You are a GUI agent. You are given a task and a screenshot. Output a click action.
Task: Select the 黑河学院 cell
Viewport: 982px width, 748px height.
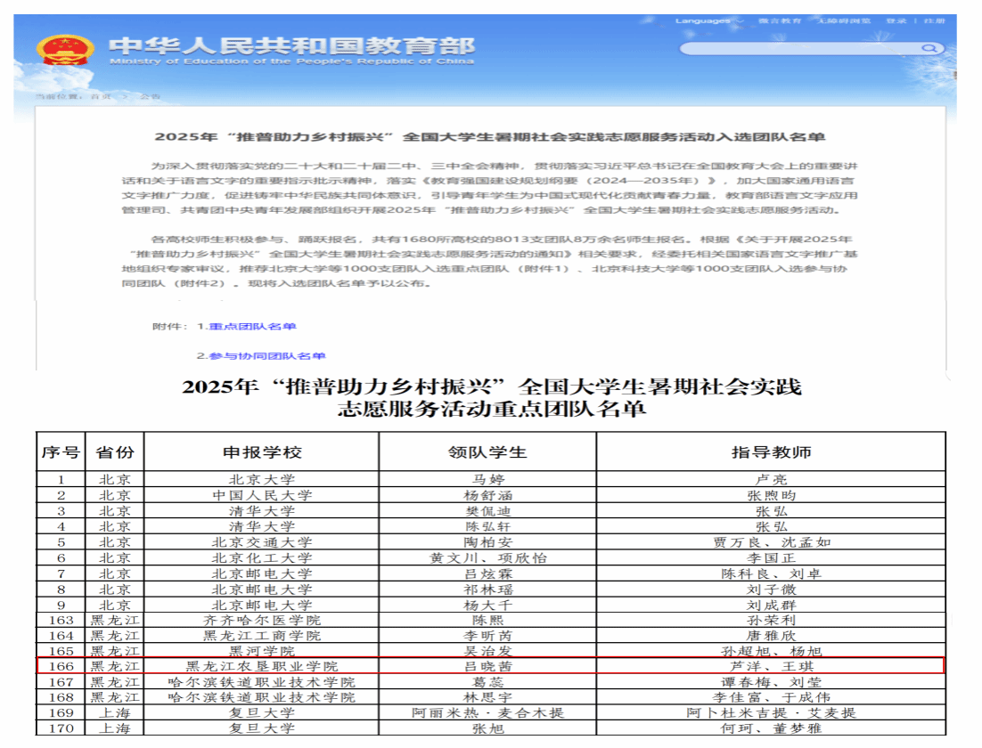point(262,651)
